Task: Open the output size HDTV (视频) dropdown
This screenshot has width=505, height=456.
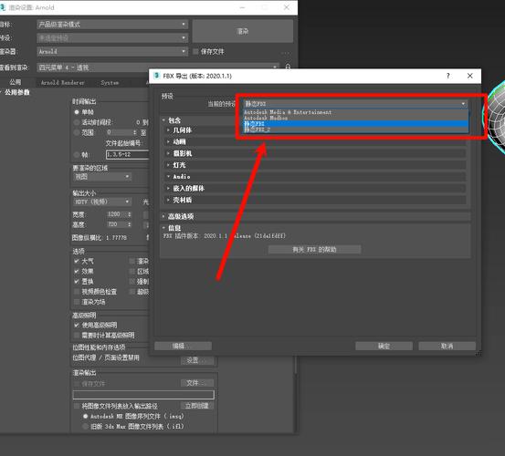Action: pos(102,202)
